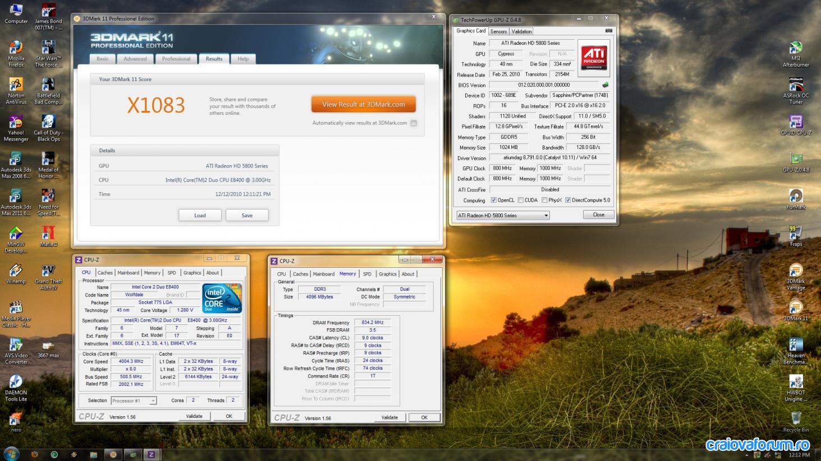Open CPU-Z Processor #1 selection dropdown
821x461 pixels.
(x=134, y=401)
